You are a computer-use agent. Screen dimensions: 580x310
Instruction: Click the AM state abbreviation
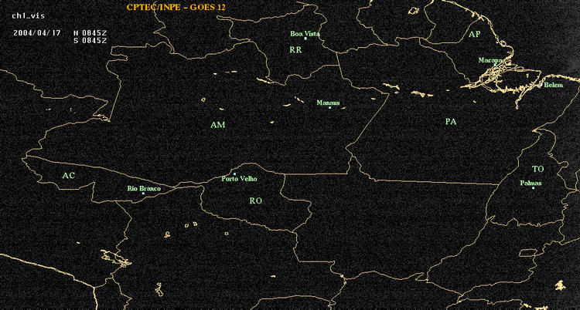[218, 125]
